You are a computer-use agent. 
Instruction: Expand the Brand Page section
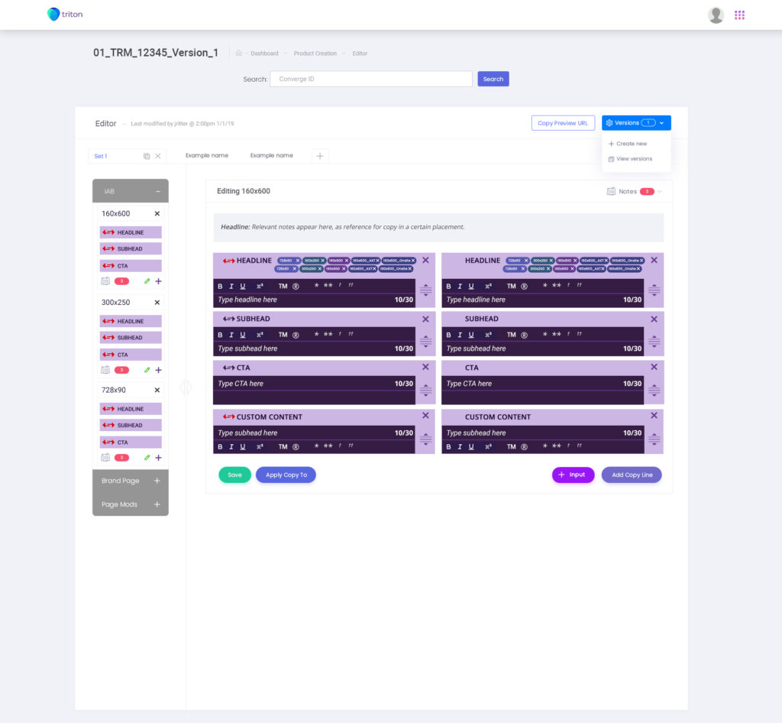point(157,481)
